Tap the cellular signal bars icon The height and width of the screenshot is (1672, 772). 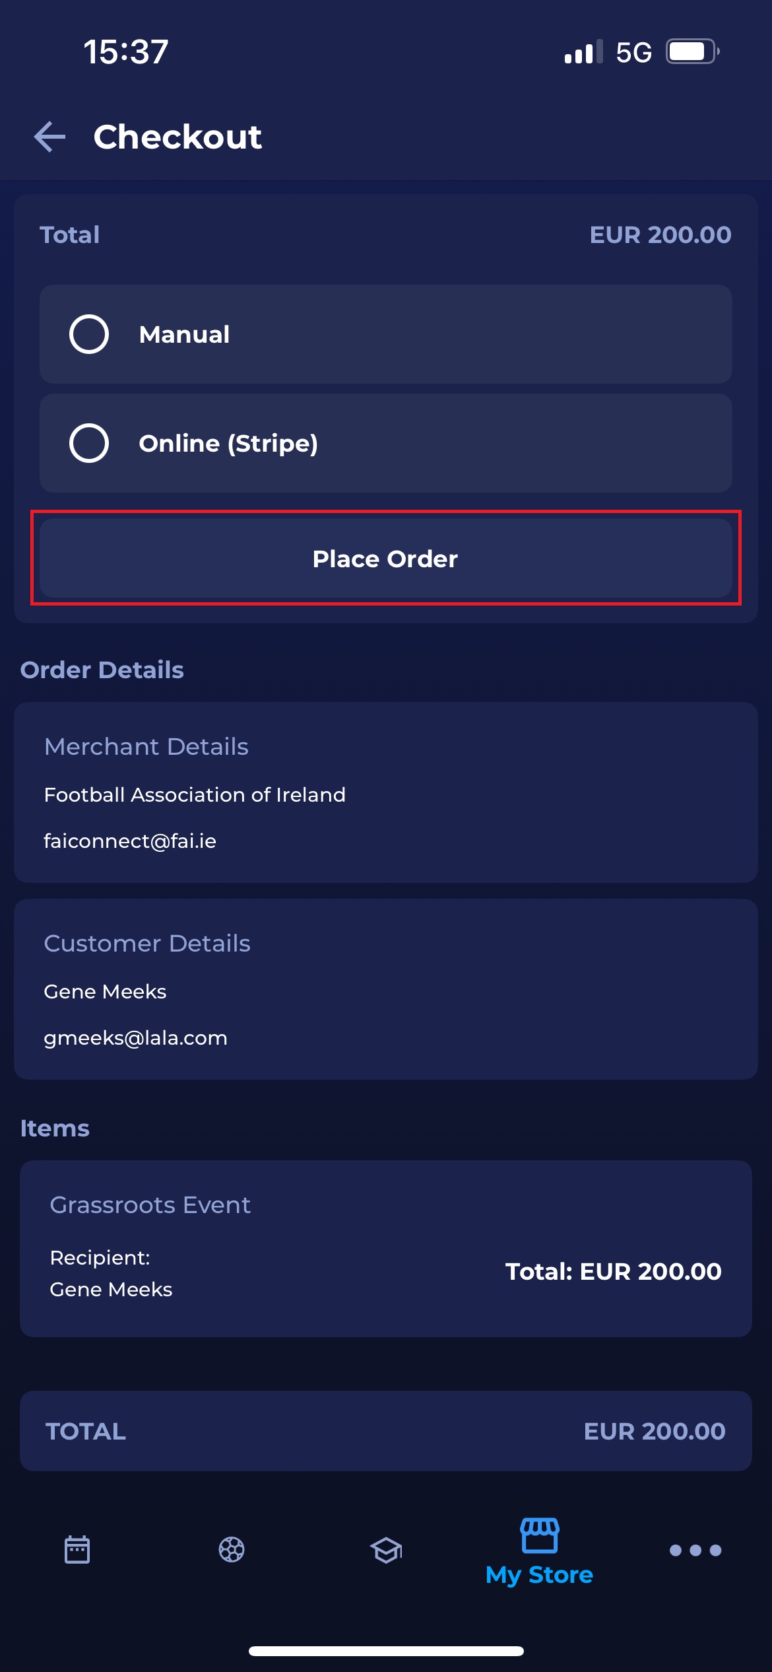pos(583,52)
